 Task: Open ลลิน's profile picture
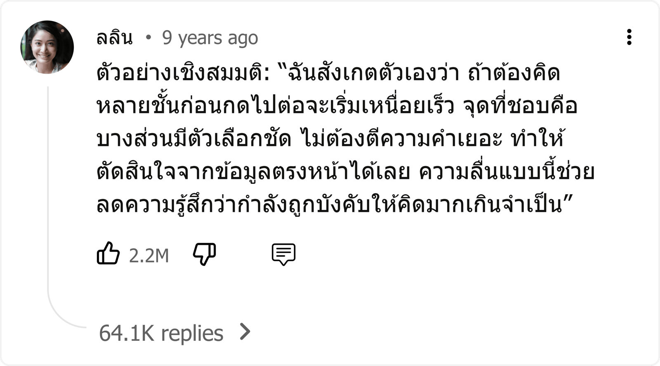47,47
